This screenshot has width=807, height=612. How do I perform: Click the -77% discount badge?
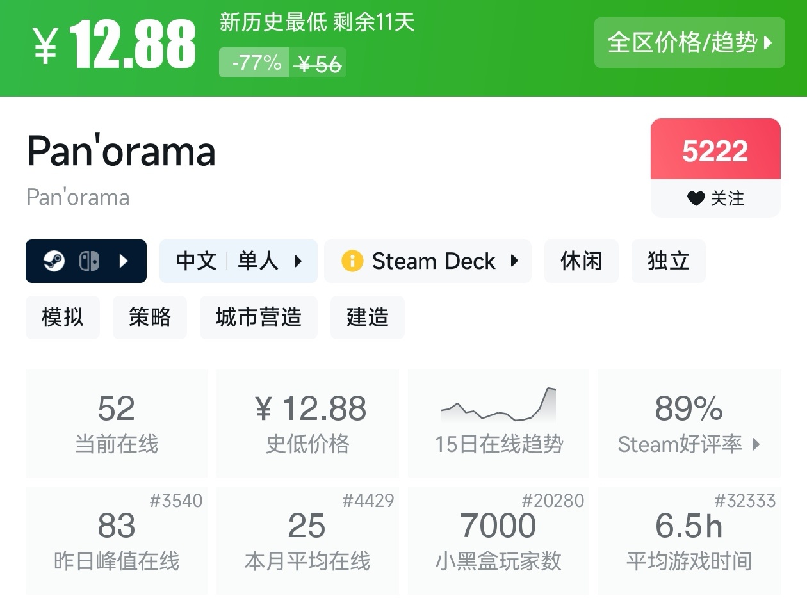256,63
